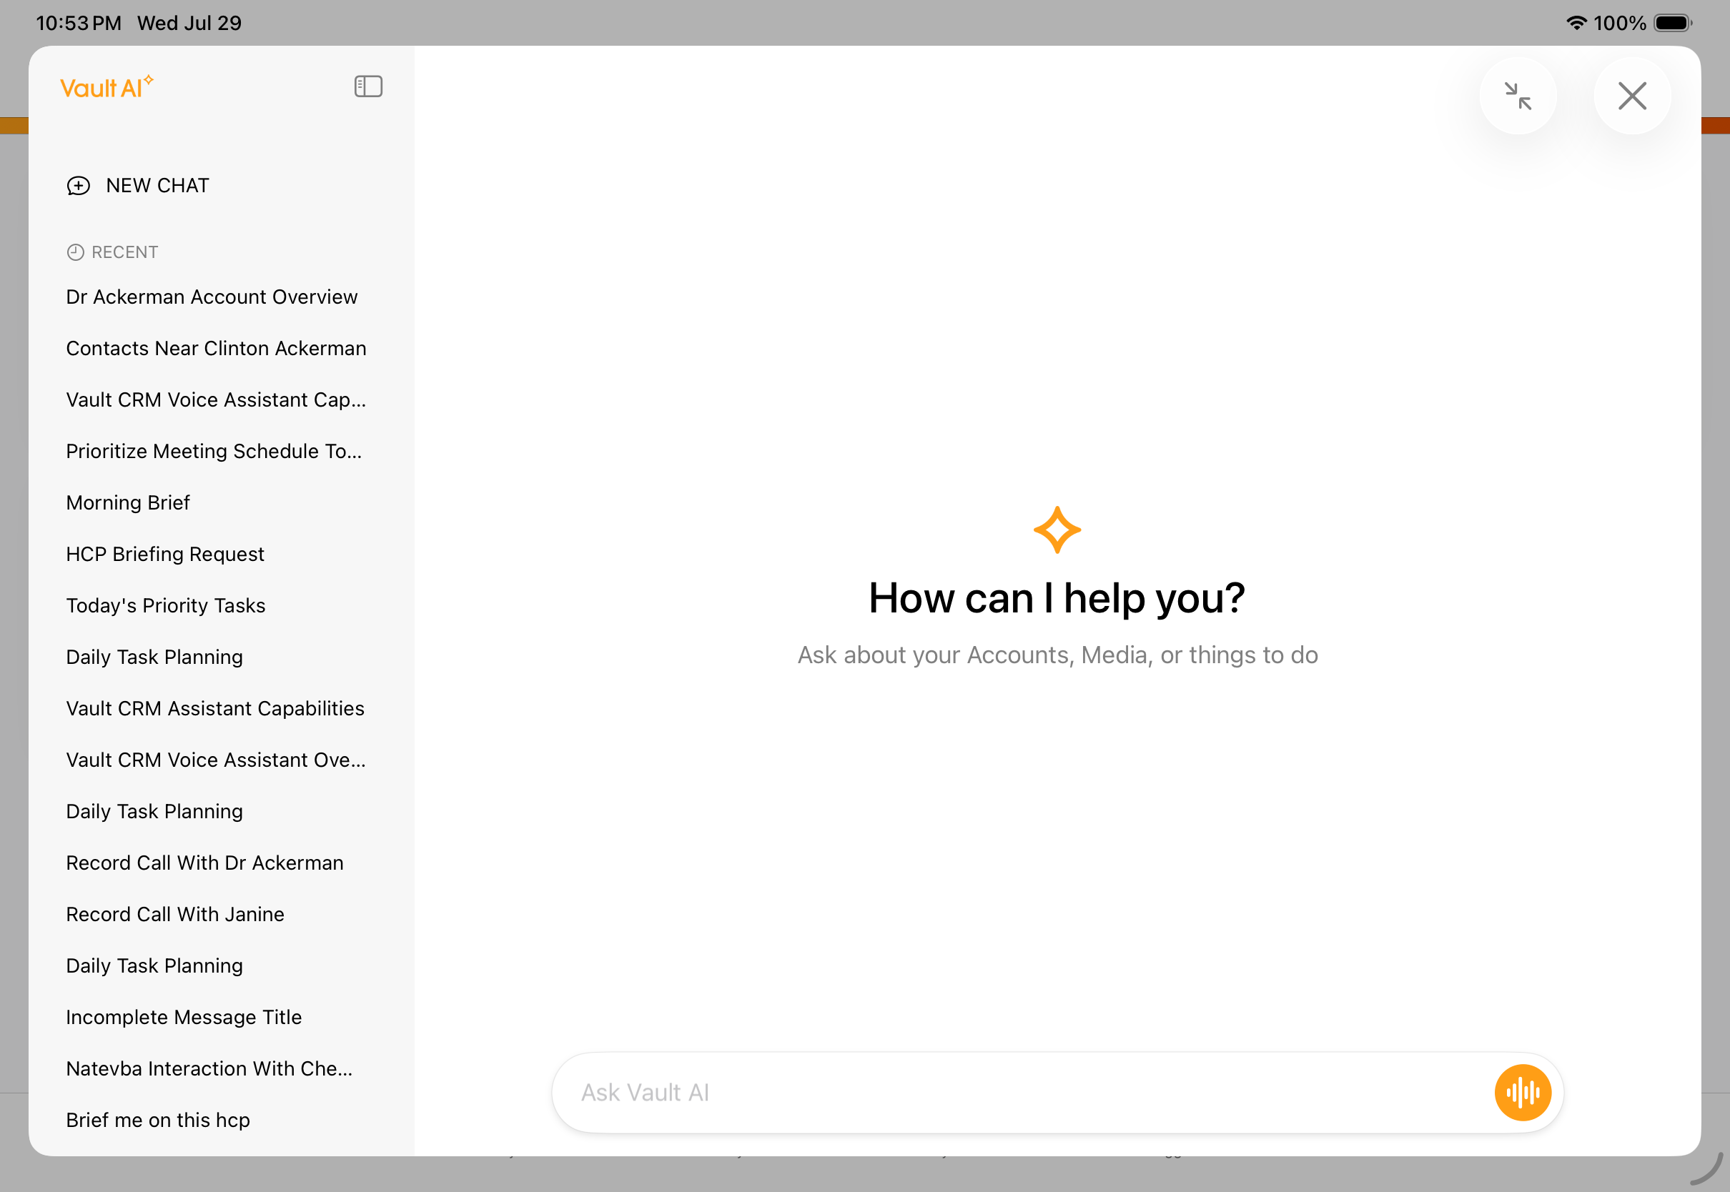Click the Ask about your Accounts subtitle
1730x1192 pixels.
[x=1058, y=656]
